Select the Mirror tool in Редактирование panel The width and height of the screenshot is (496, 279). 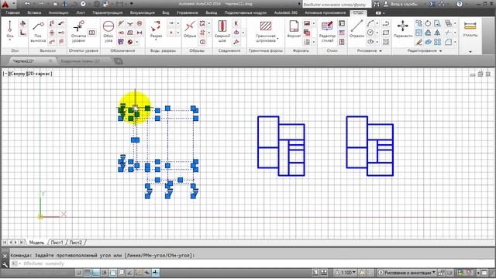(437, 33)
